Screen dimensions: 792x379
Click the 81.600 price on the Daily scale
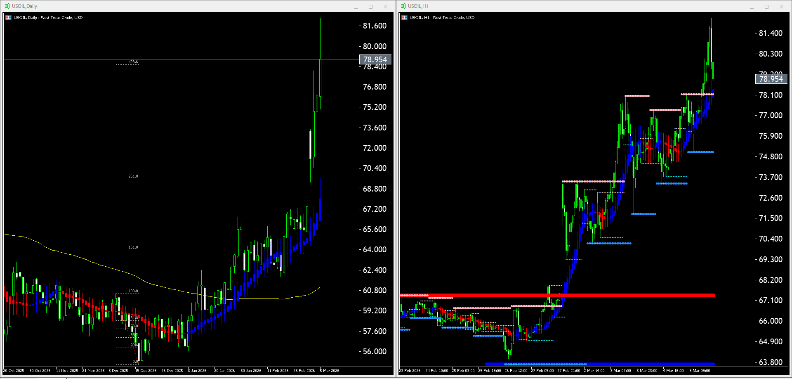point(375,26)
